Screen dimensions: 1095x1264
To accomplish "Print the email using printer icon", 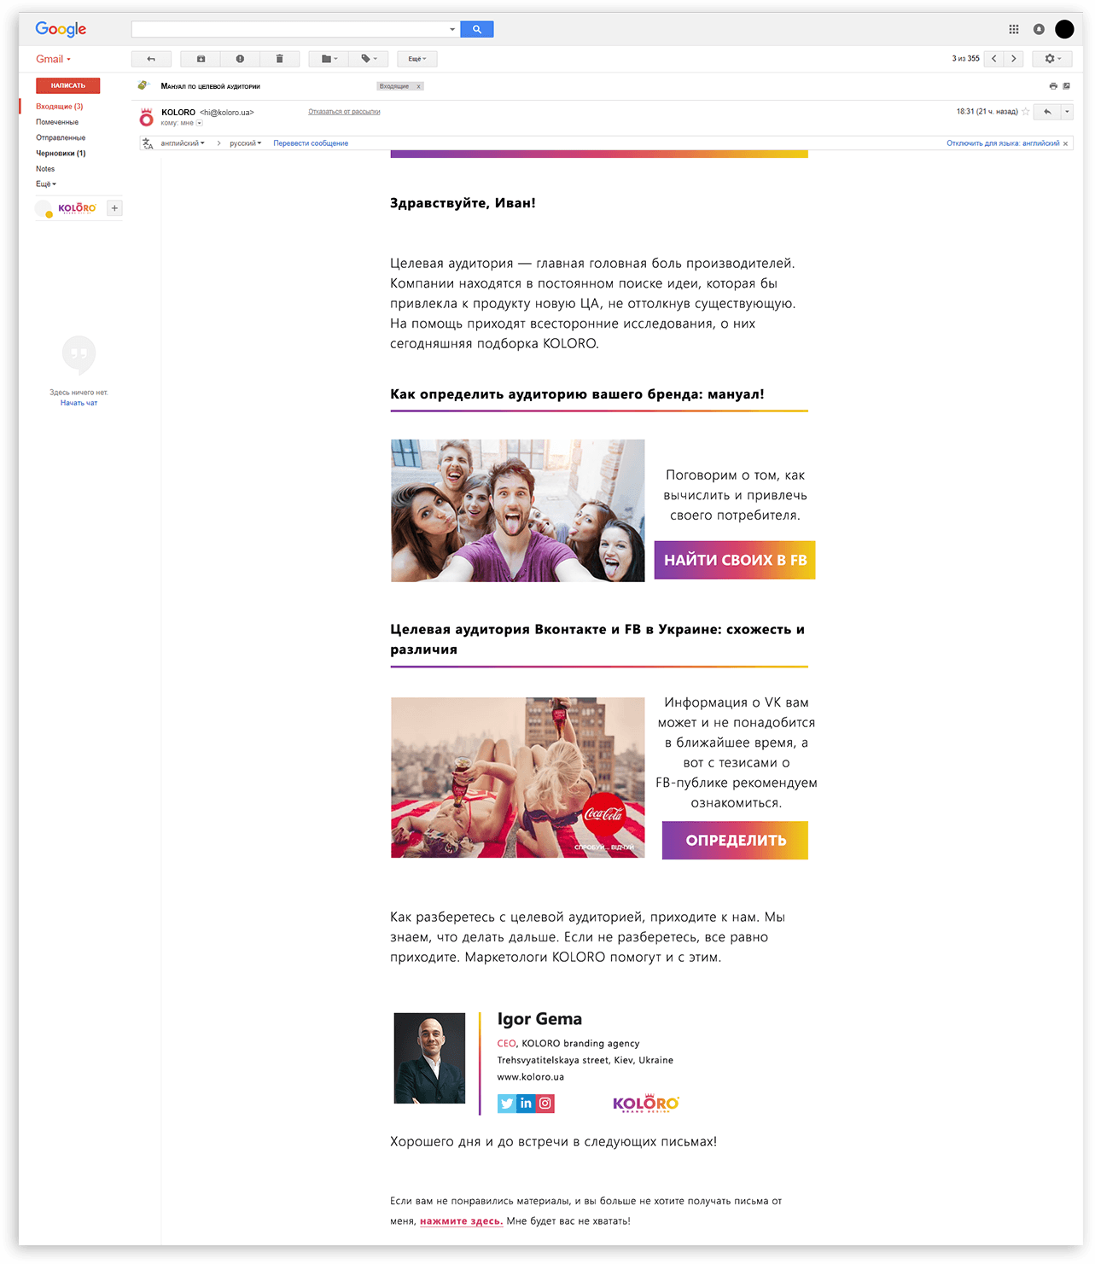I will pos(1052,86).
